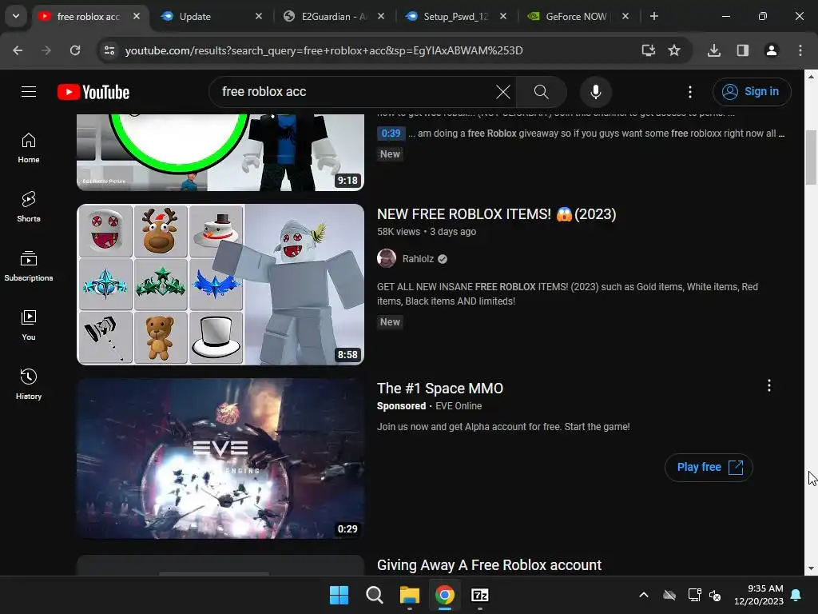Open Subscriptions in the sidebar

click(29, 266)
